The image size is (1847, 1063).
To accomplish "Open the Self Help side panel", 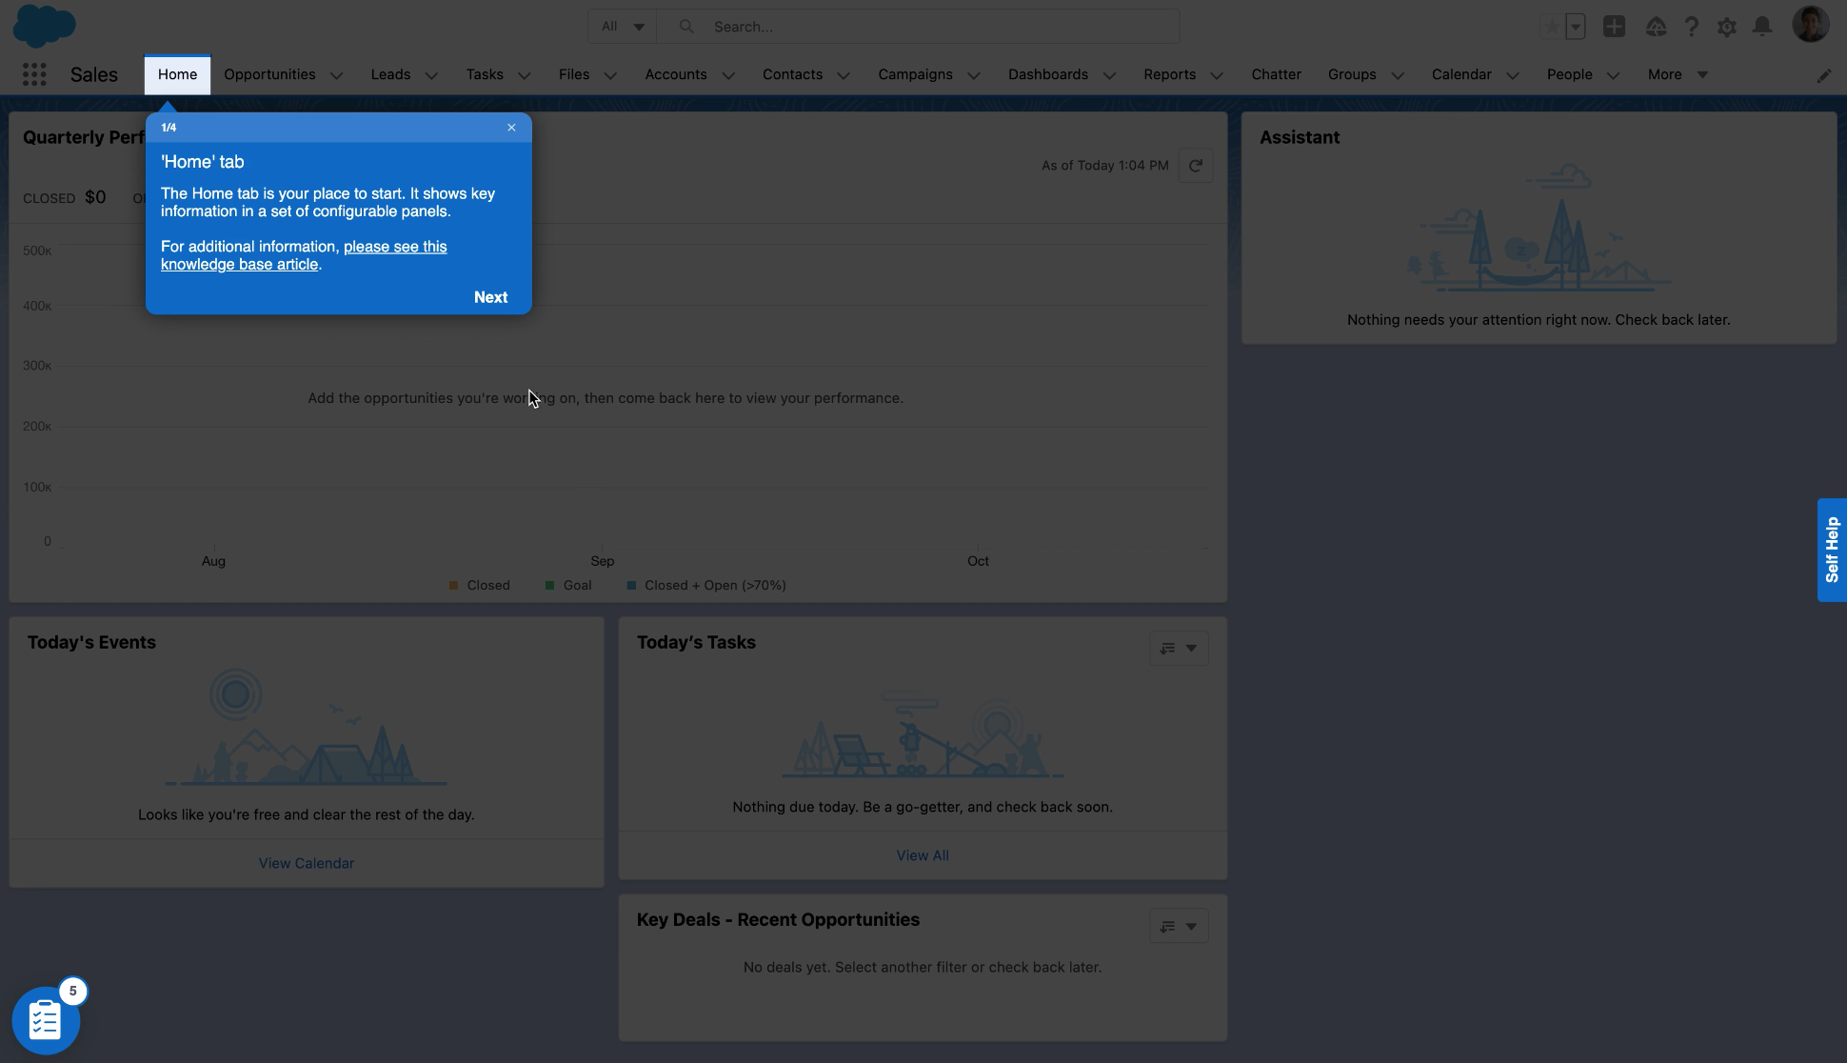I will [1831, 551].
